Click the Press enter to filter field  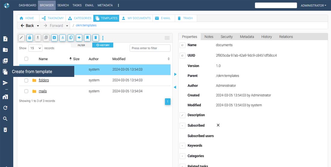pyautogui.click(x=150, y=48)
